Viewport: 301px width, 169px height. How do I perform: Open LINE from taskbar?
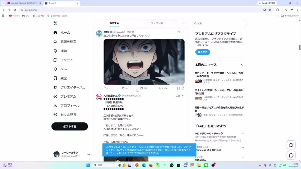[x=206, y=165]
